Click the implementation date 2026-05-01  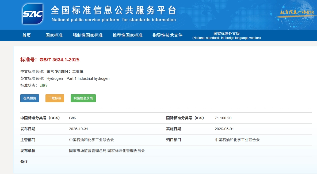[224, 129]
